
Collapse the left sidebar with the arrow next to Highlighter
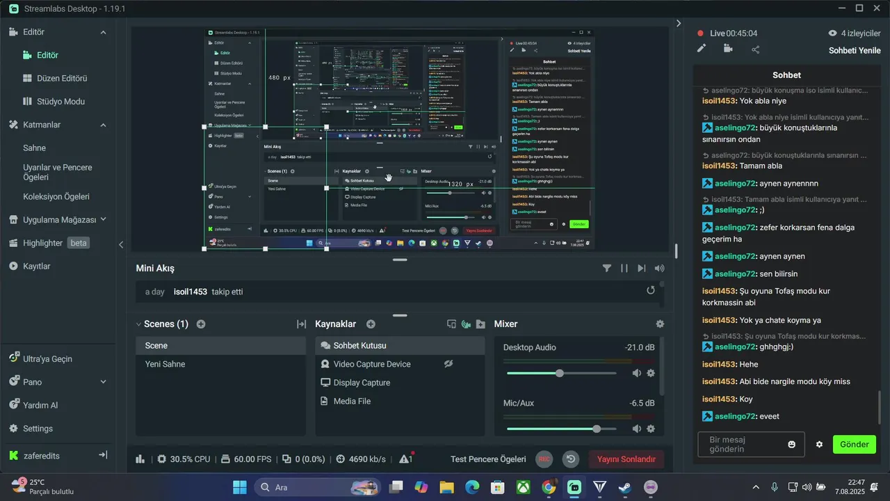point(121,244)
